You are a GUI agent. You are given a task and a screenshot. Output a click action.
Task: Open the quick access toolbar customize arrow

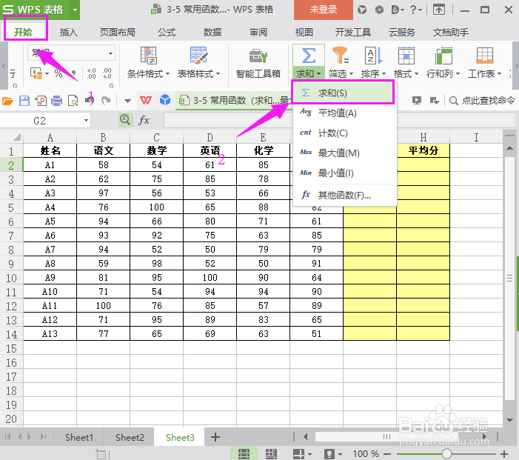[x=127, y=101]
